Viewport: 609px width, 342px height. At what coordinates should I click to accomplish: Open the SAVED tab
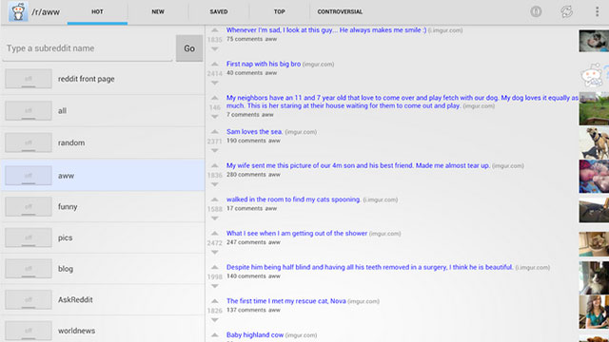[219, 11]
